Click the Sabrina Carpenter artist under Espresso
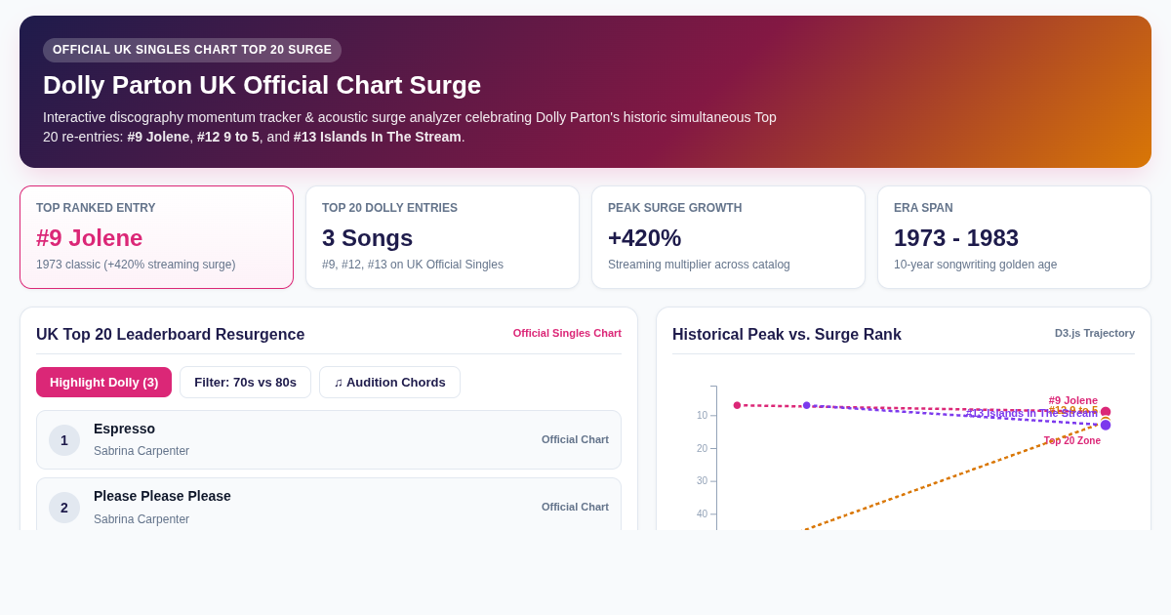Image resolution: width=1171 pixels, height=615 pixels. tap(141, 451)
